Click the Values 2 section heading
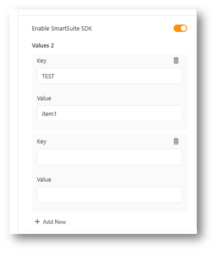The image size is (216, 253). point(43,45)
